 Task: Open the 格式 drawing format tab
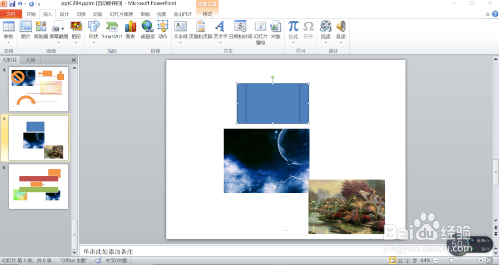(x=207, y=14)
